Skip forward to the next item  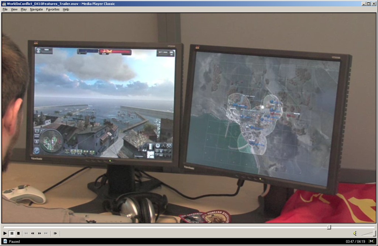coord(46,233)
